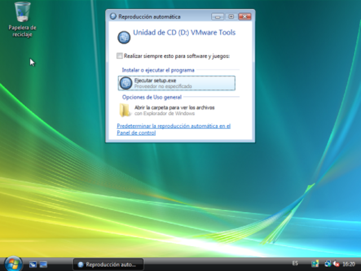This screenshot has width=361, height=271.
Task: Click the yellow folder icon in AutoPlay
Action: 125,110
